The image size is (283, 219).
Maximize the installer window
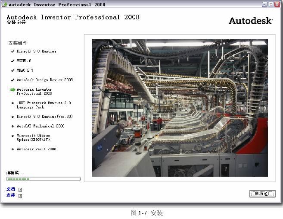coord(271,4)
